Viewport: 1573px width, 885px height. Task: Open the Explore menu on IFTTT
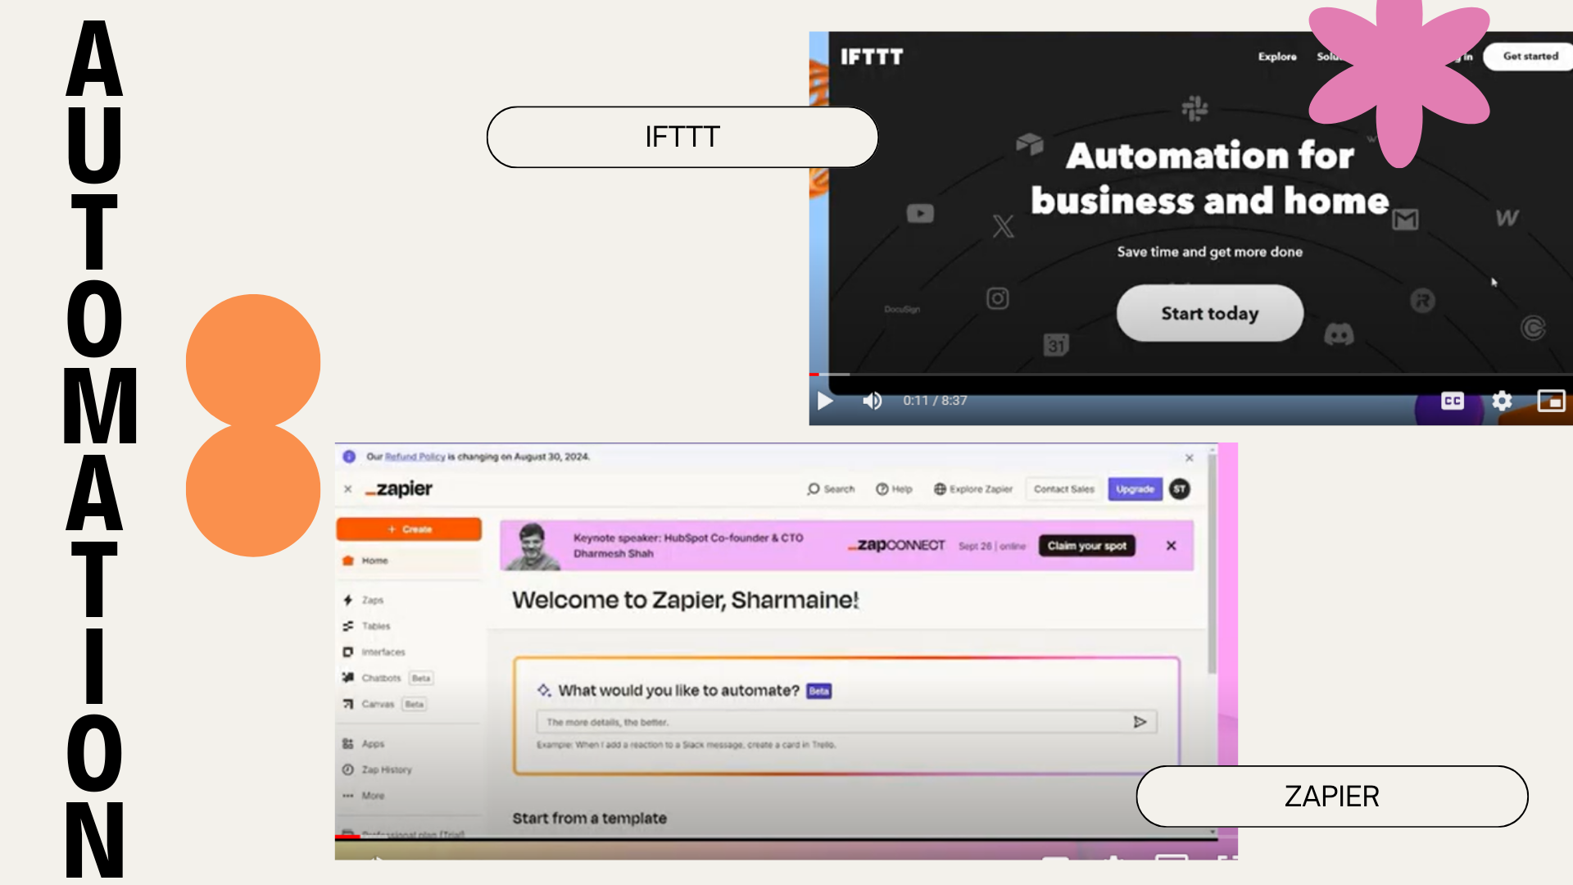pos(1277,57)
